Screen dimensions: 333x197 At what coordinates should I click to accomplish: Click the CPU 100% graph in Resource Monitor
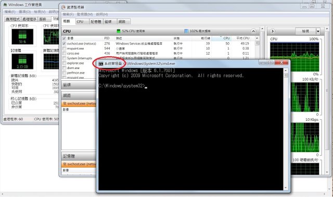click(x=294, y=57)
